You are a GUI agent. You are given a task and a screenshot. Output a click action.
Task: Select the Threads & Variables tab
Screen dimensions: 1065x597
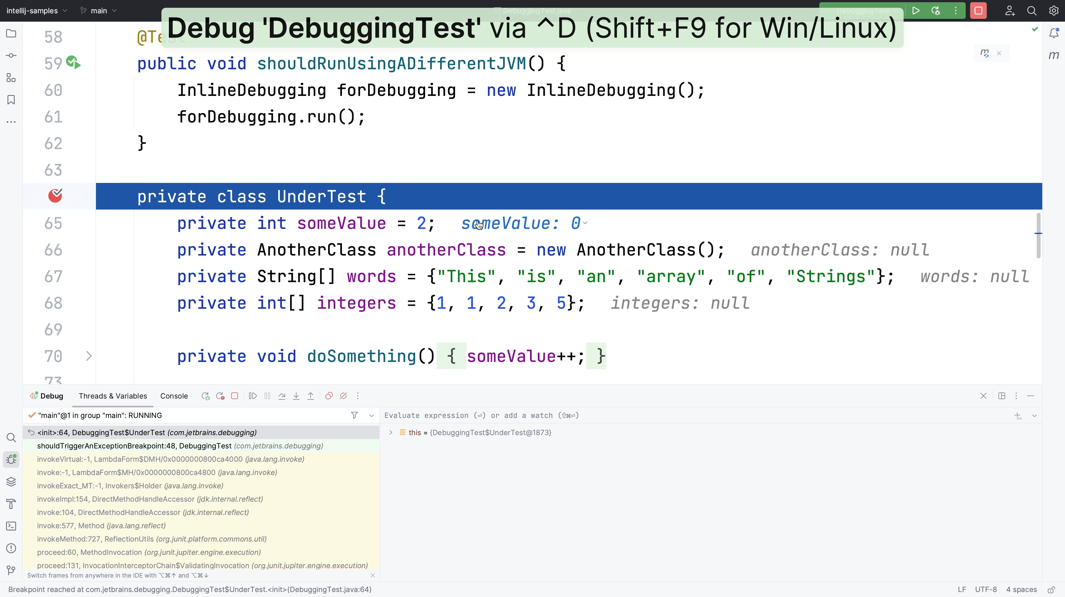pos(112,396)
